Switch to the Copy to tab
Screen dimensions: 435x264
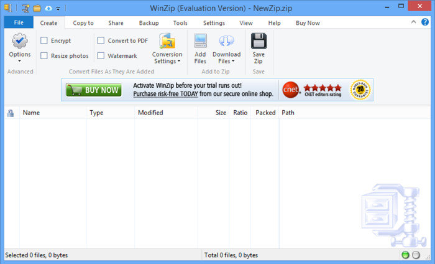click(83, 23)
